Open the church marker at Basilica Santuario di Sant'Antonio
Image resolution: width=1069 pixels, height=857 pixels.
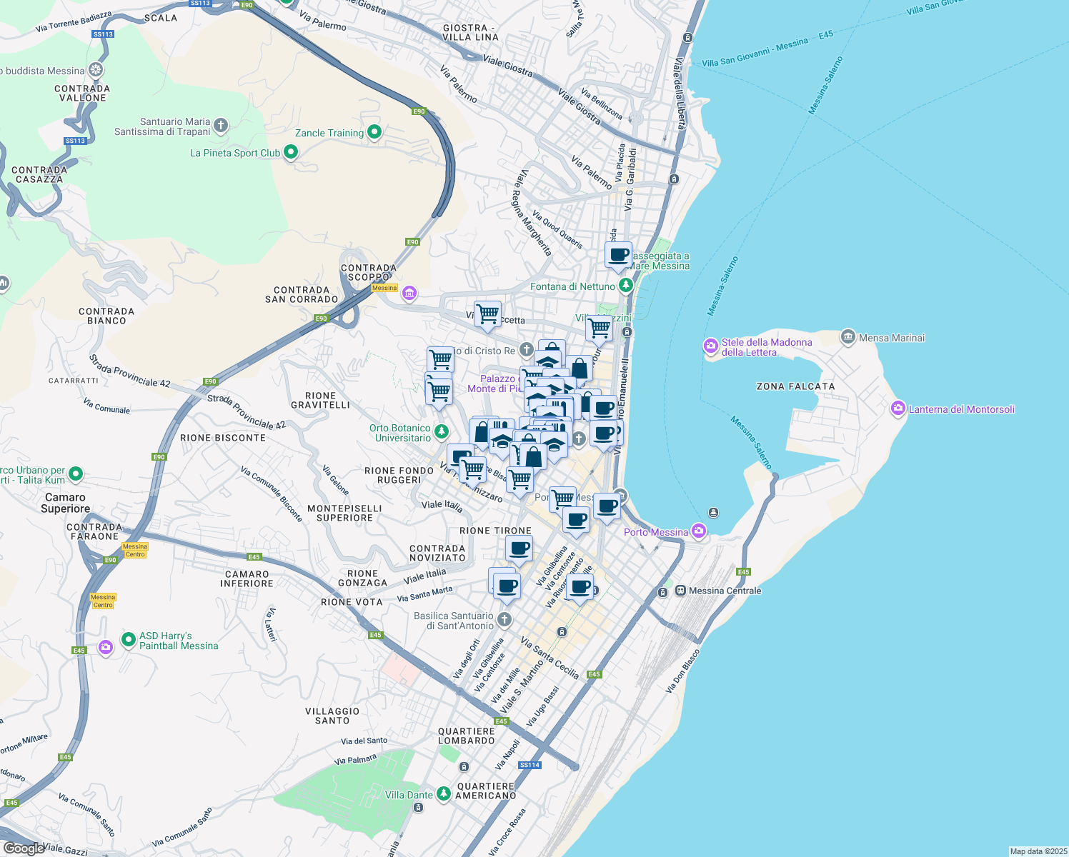[505, 618]
